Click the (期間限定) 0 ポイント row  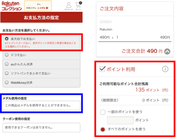(x=135, y=100)
